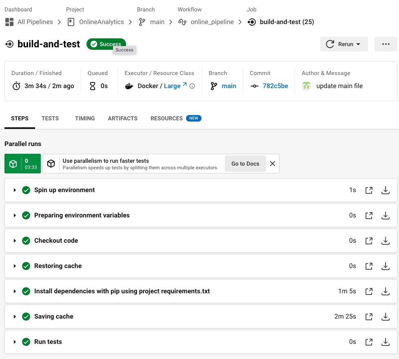Expand the Preparing environment variables step
Screen dimensions: 399x359
point(15,215)
